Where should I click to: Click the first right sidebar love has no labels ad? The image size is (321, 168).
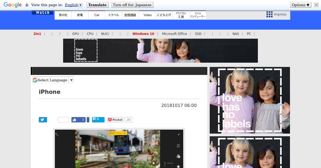(250, 100)
